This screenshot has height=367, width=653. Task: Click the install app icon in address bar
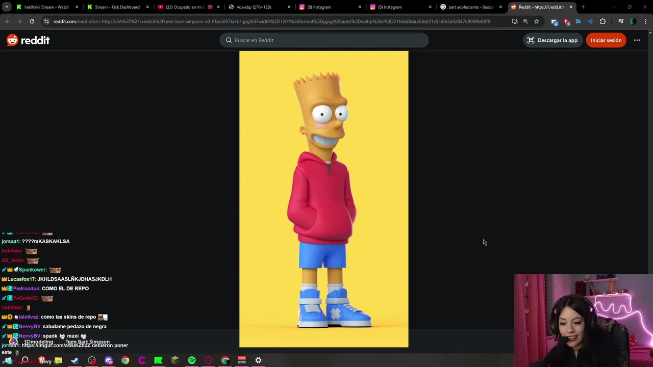coord(514,21)
